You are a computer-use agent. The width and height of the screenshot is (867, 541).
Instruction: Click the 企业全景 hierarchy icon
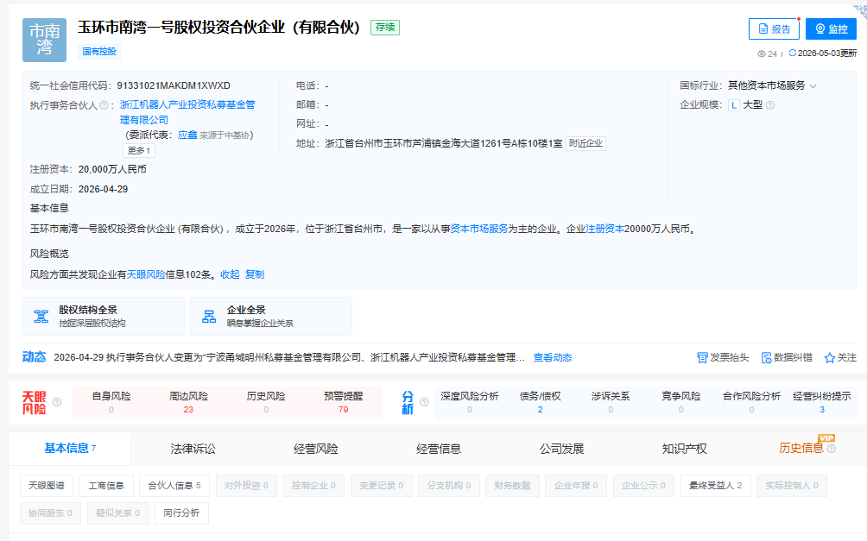point(209,317)
